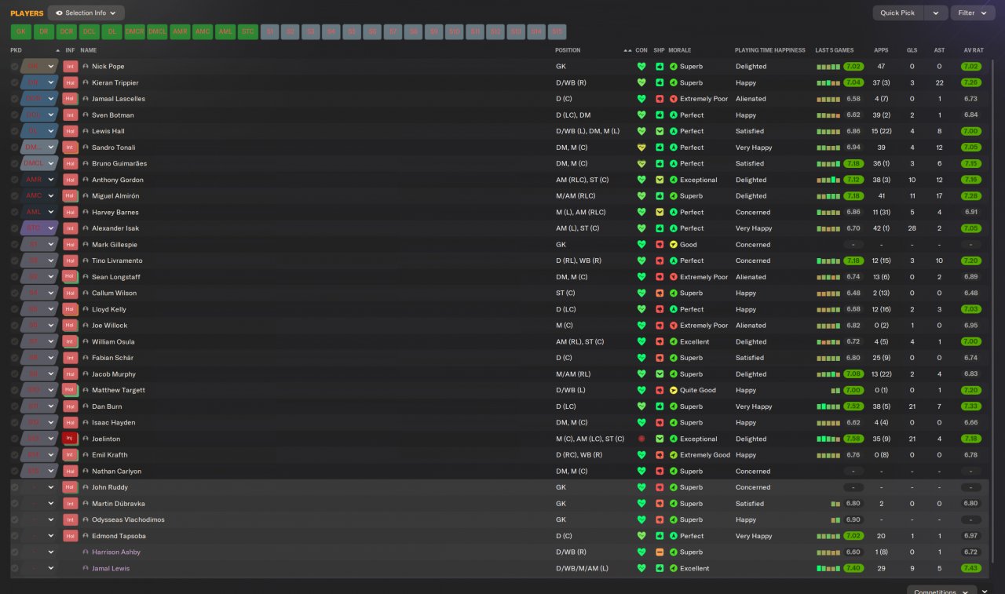Screen dimensions: 1005x594
Task: Sort players by the Morale column header
Action: point(679,50)
